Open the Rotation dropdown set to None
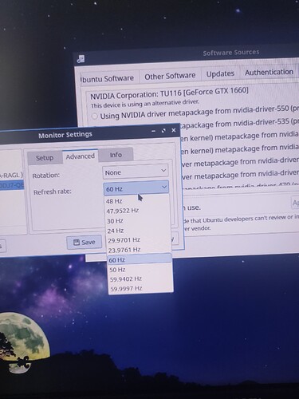This screenshot has width=299, height=399. click(x=136, y=172)
